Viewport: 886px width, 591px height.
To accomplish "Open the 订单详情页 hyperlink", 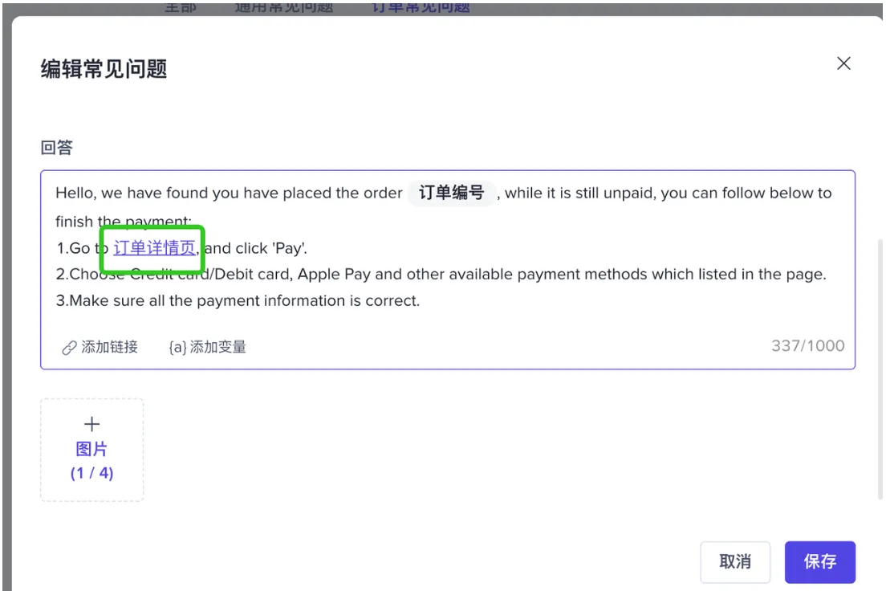I will click(x=154, y=247).
